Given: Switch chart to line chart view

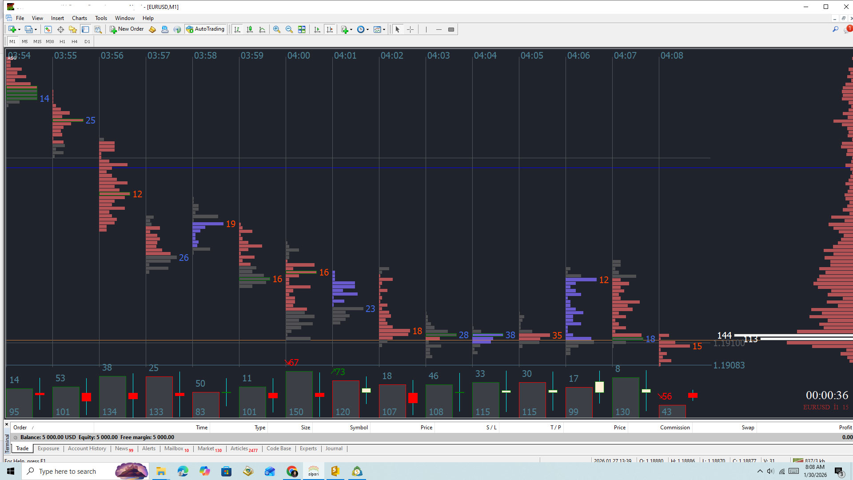Looking at the screenshot, I should tap(263, 29).
